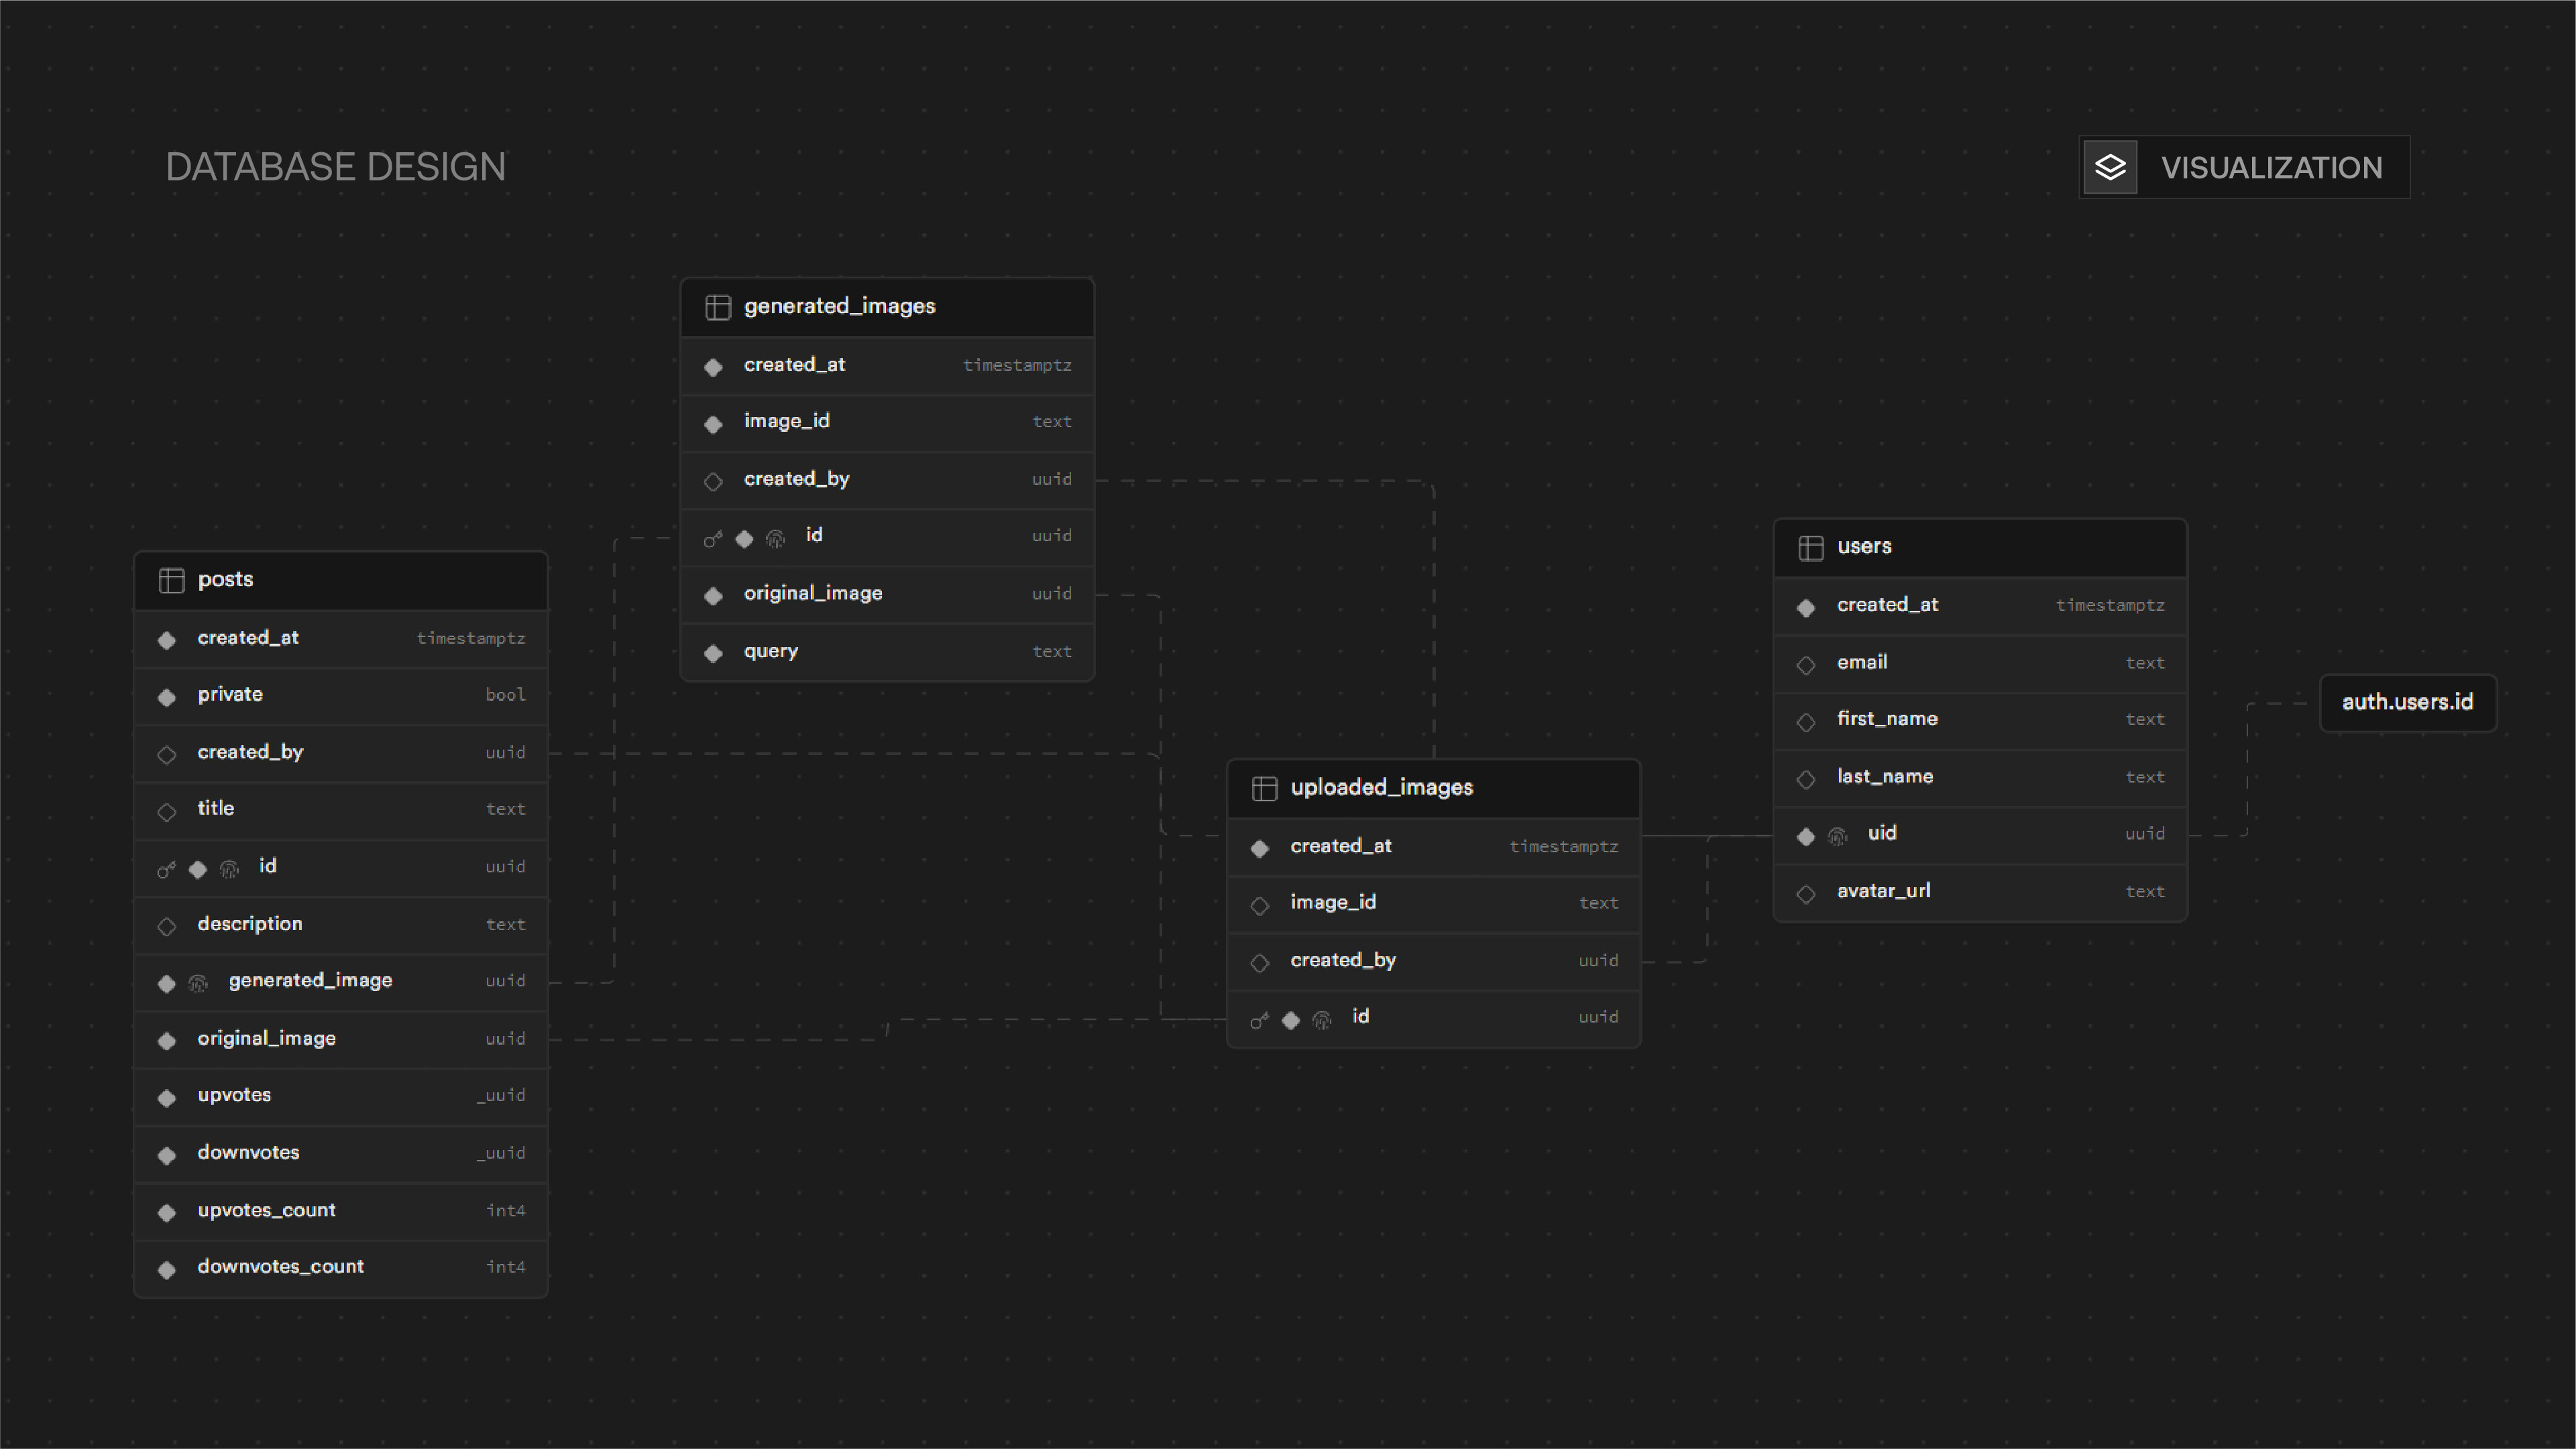Click the fingerprint icon beside users uid
Screen dimensions: 2576x1449
click(1837, 836)
